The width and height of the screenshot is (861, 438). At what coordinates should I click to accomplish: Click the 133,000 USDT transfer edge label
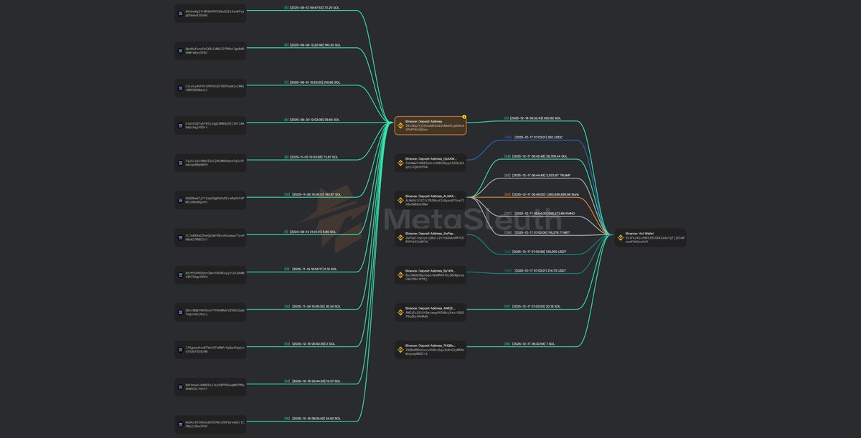[537, 252]
